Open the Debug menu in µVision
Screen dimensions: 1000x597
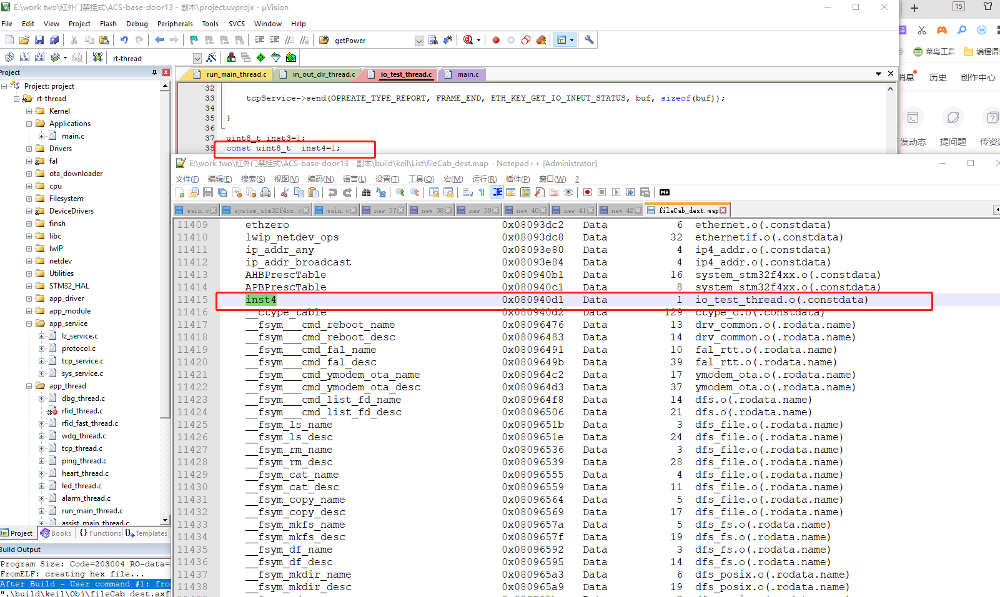click(x=137, y=24)
